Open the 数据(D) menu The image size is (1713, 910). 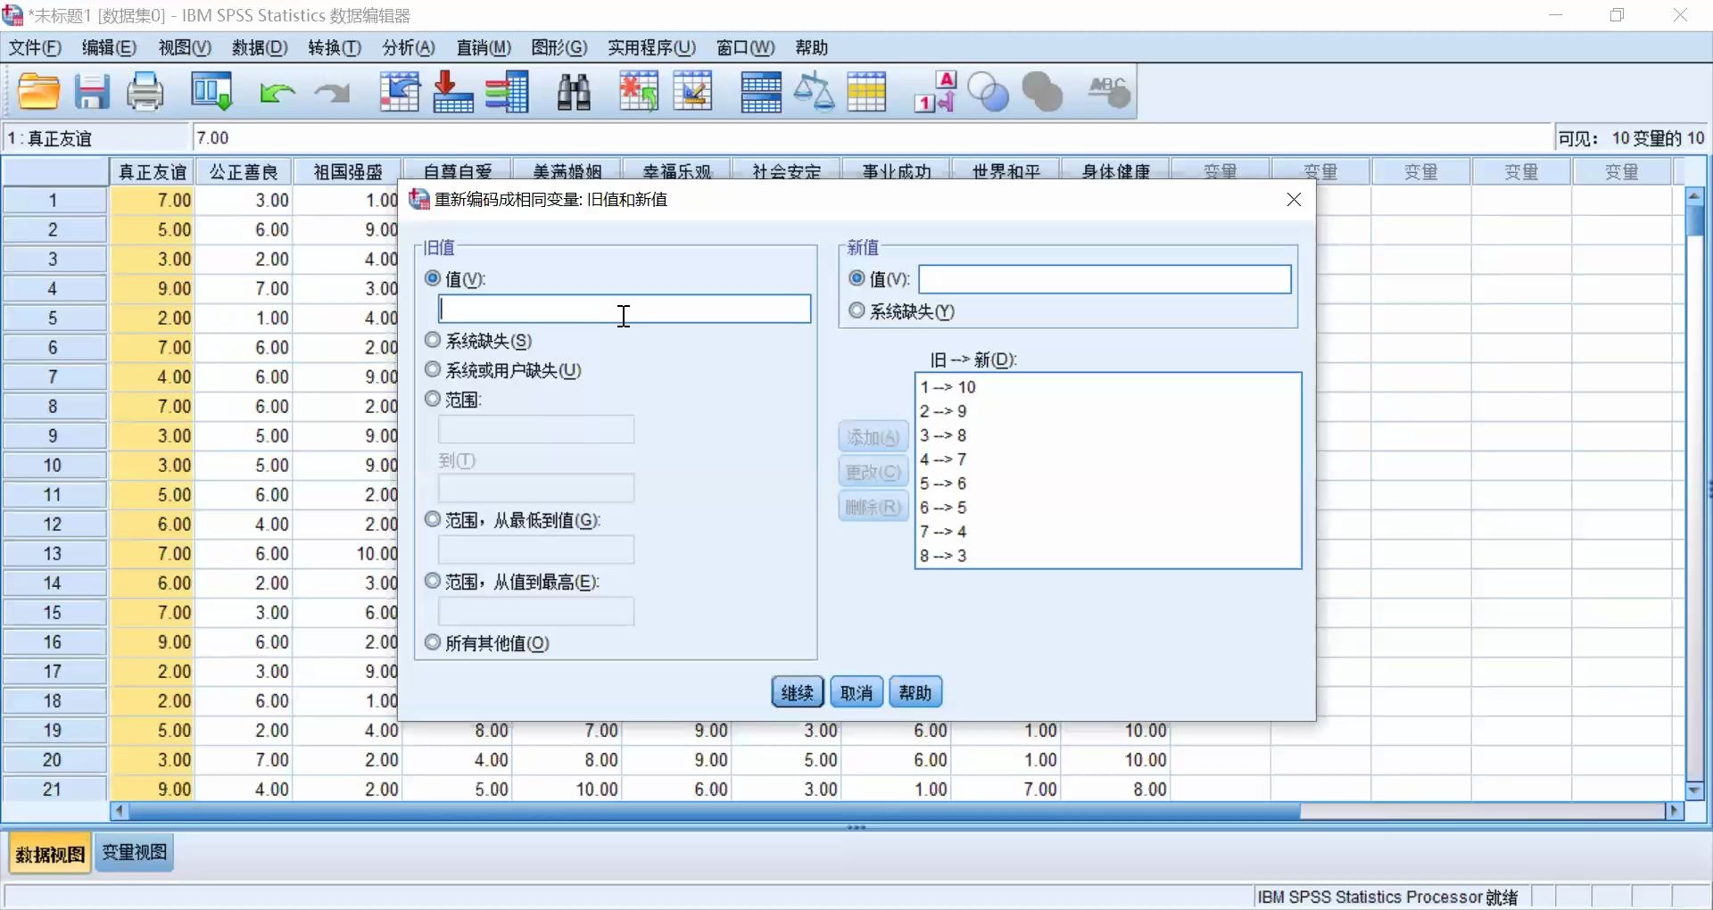[x=260, y=47]
